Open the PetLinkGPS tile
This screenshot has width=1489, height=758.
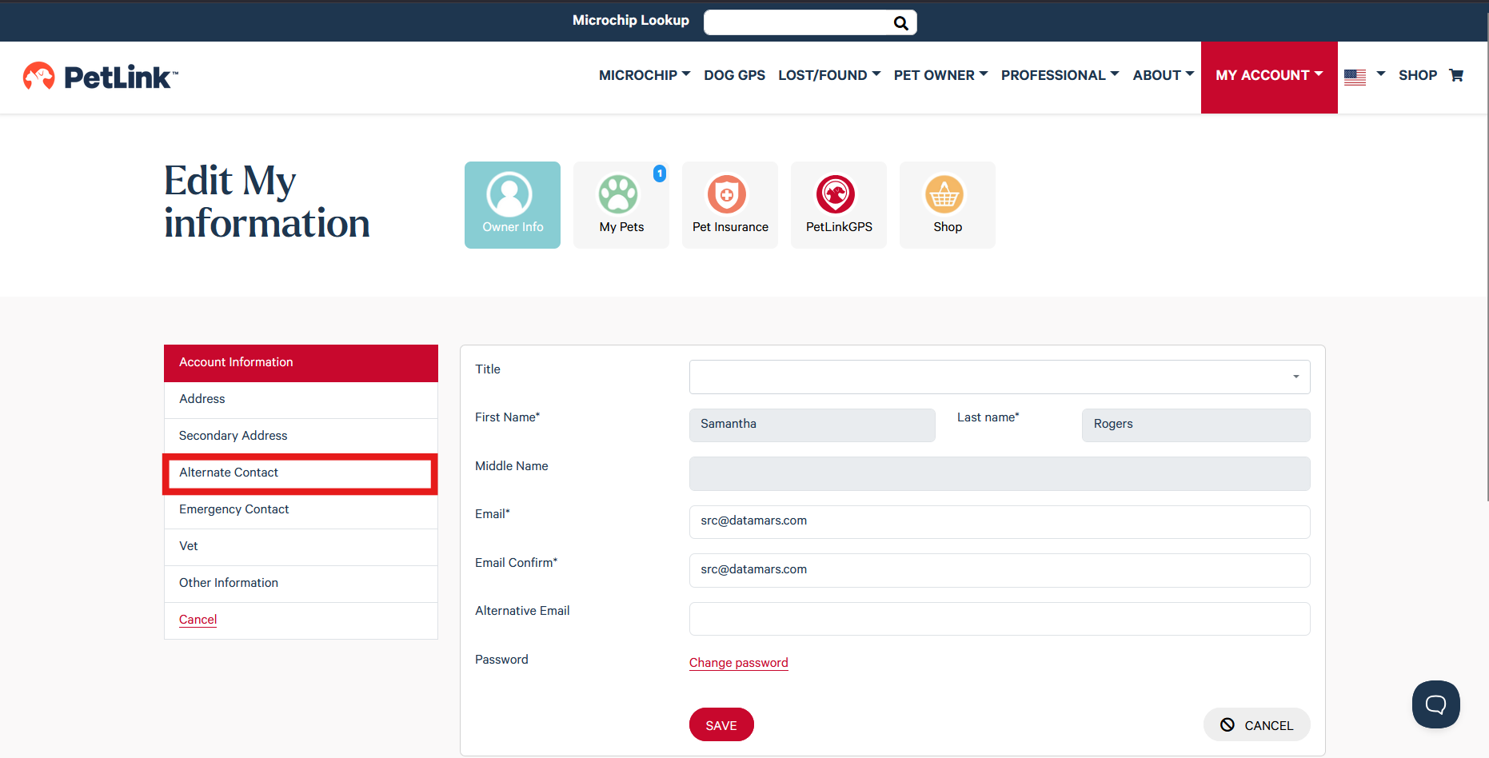coord(839,205)
